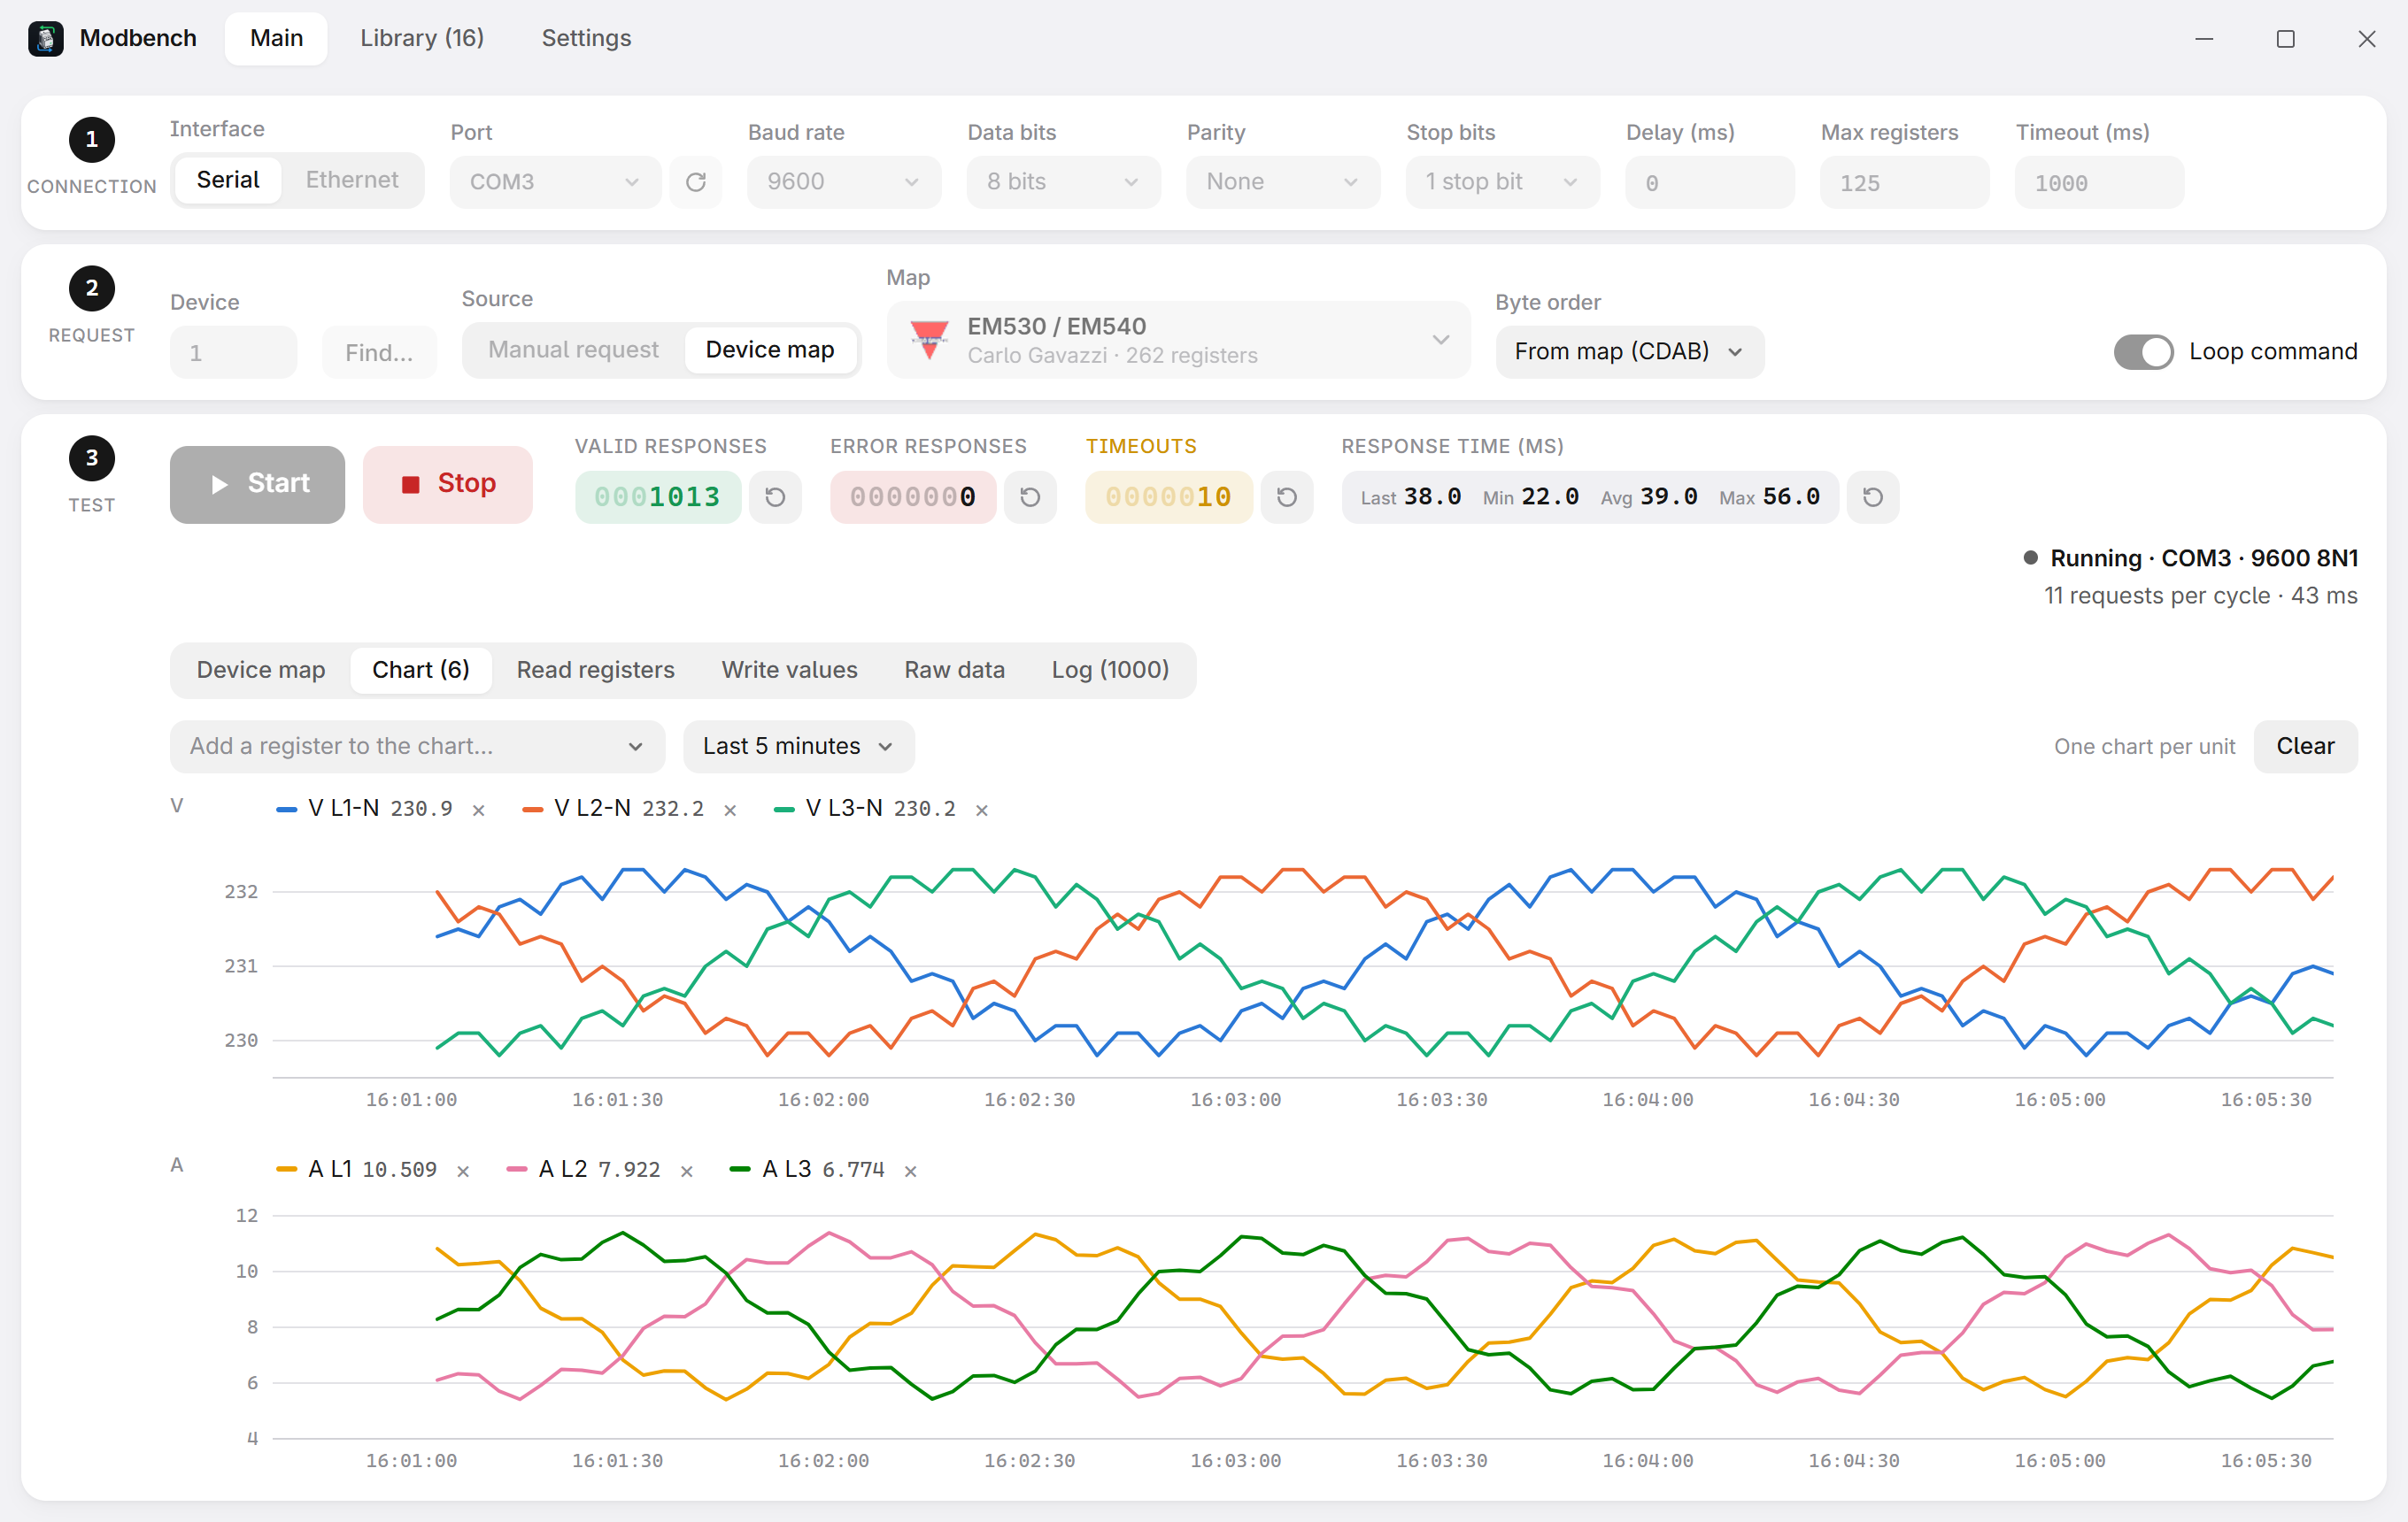This screenshot has height=1522, width=2408.
Task: Open the Device map results tab
Action: (x=261, y=670)
